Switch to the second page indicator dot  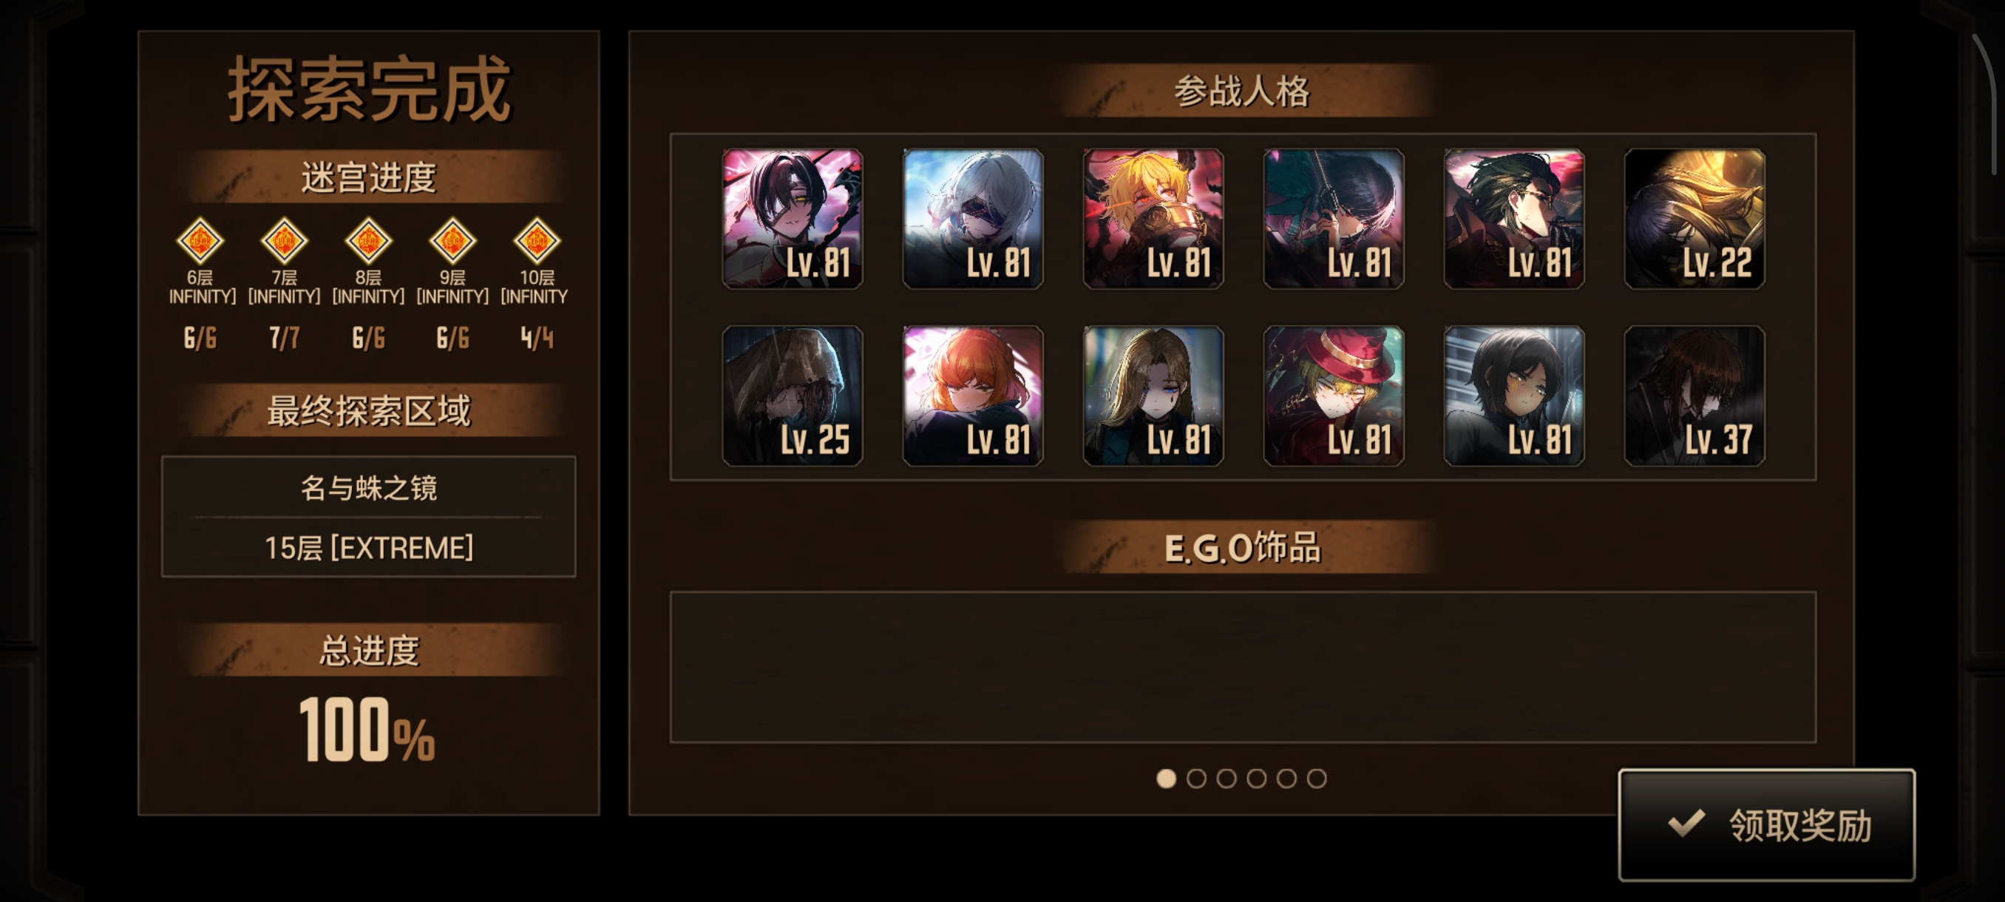pos(1196,779)
